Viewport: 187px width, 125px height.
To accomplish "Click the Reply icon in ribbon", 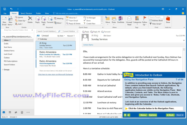I will pyautogui.click(x=37, y=19).
